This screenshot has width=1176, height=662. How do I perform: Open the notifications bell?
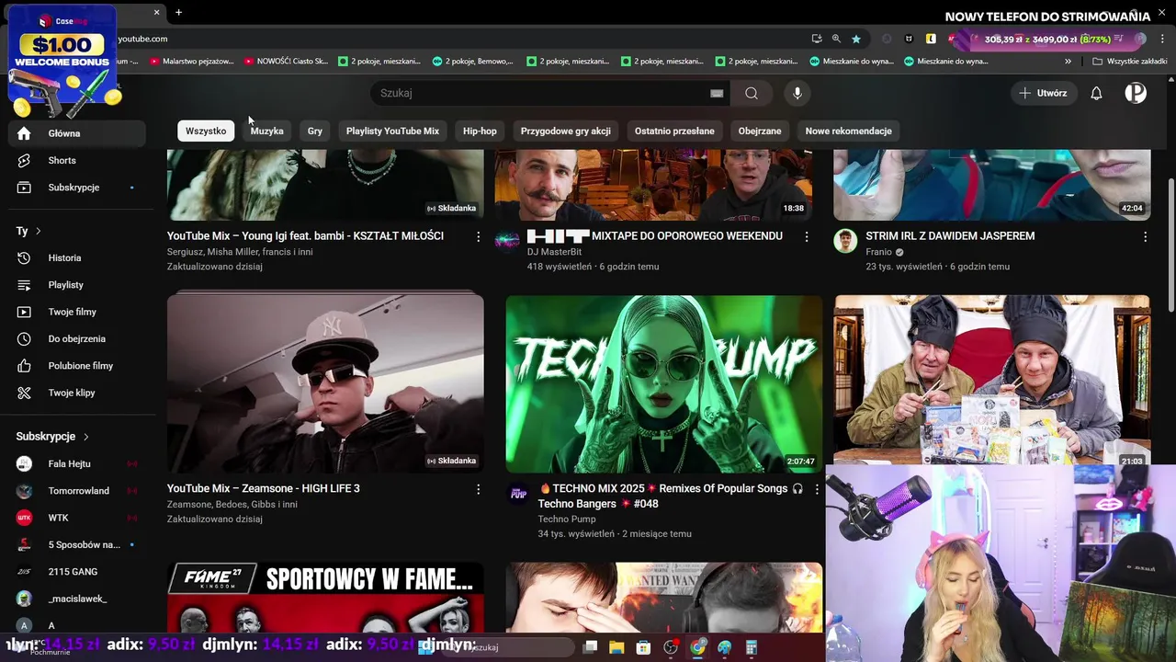point(1096,93)
